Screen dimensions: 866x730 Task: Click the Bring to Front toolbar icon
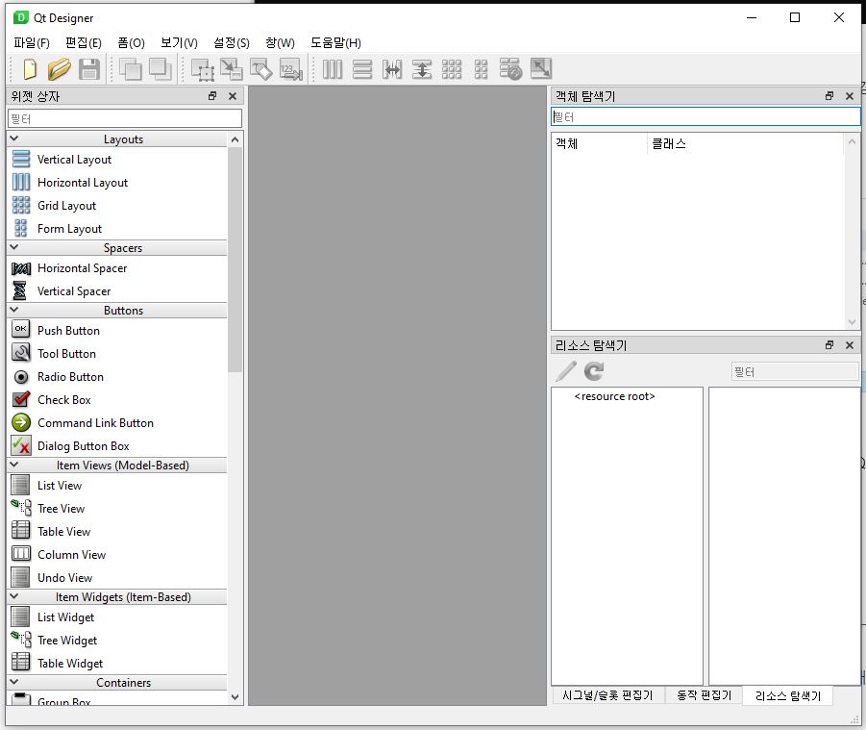click(x=161, y=69)
